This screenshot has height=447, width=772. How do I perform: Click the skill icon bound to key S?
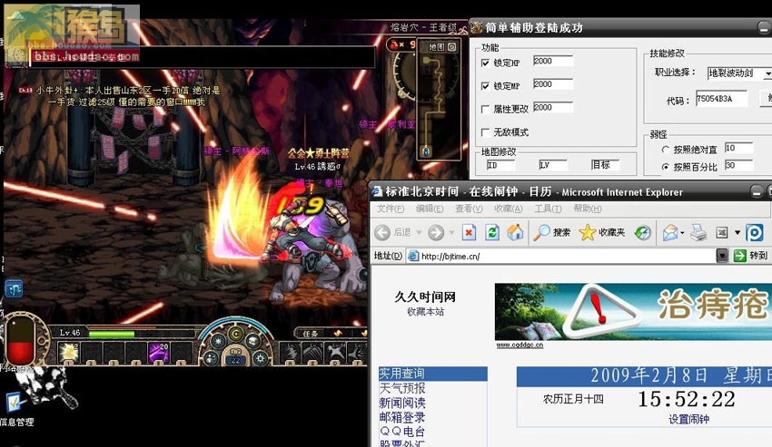(x=313, y=354)
